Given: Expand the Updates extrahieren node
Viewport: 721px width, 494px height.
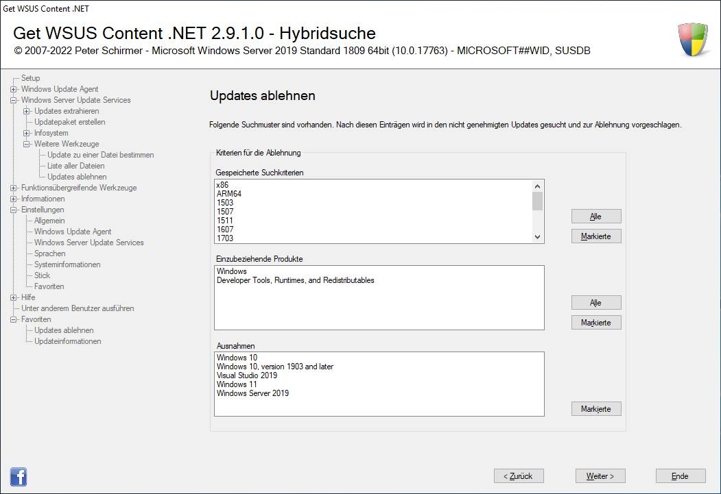Looking at the screenshot, I should (x=27, y=111).
